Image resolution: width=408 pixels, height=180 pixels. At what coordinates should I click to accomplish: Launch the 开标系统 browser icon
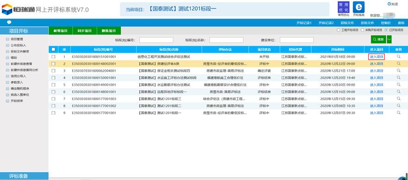359,7
